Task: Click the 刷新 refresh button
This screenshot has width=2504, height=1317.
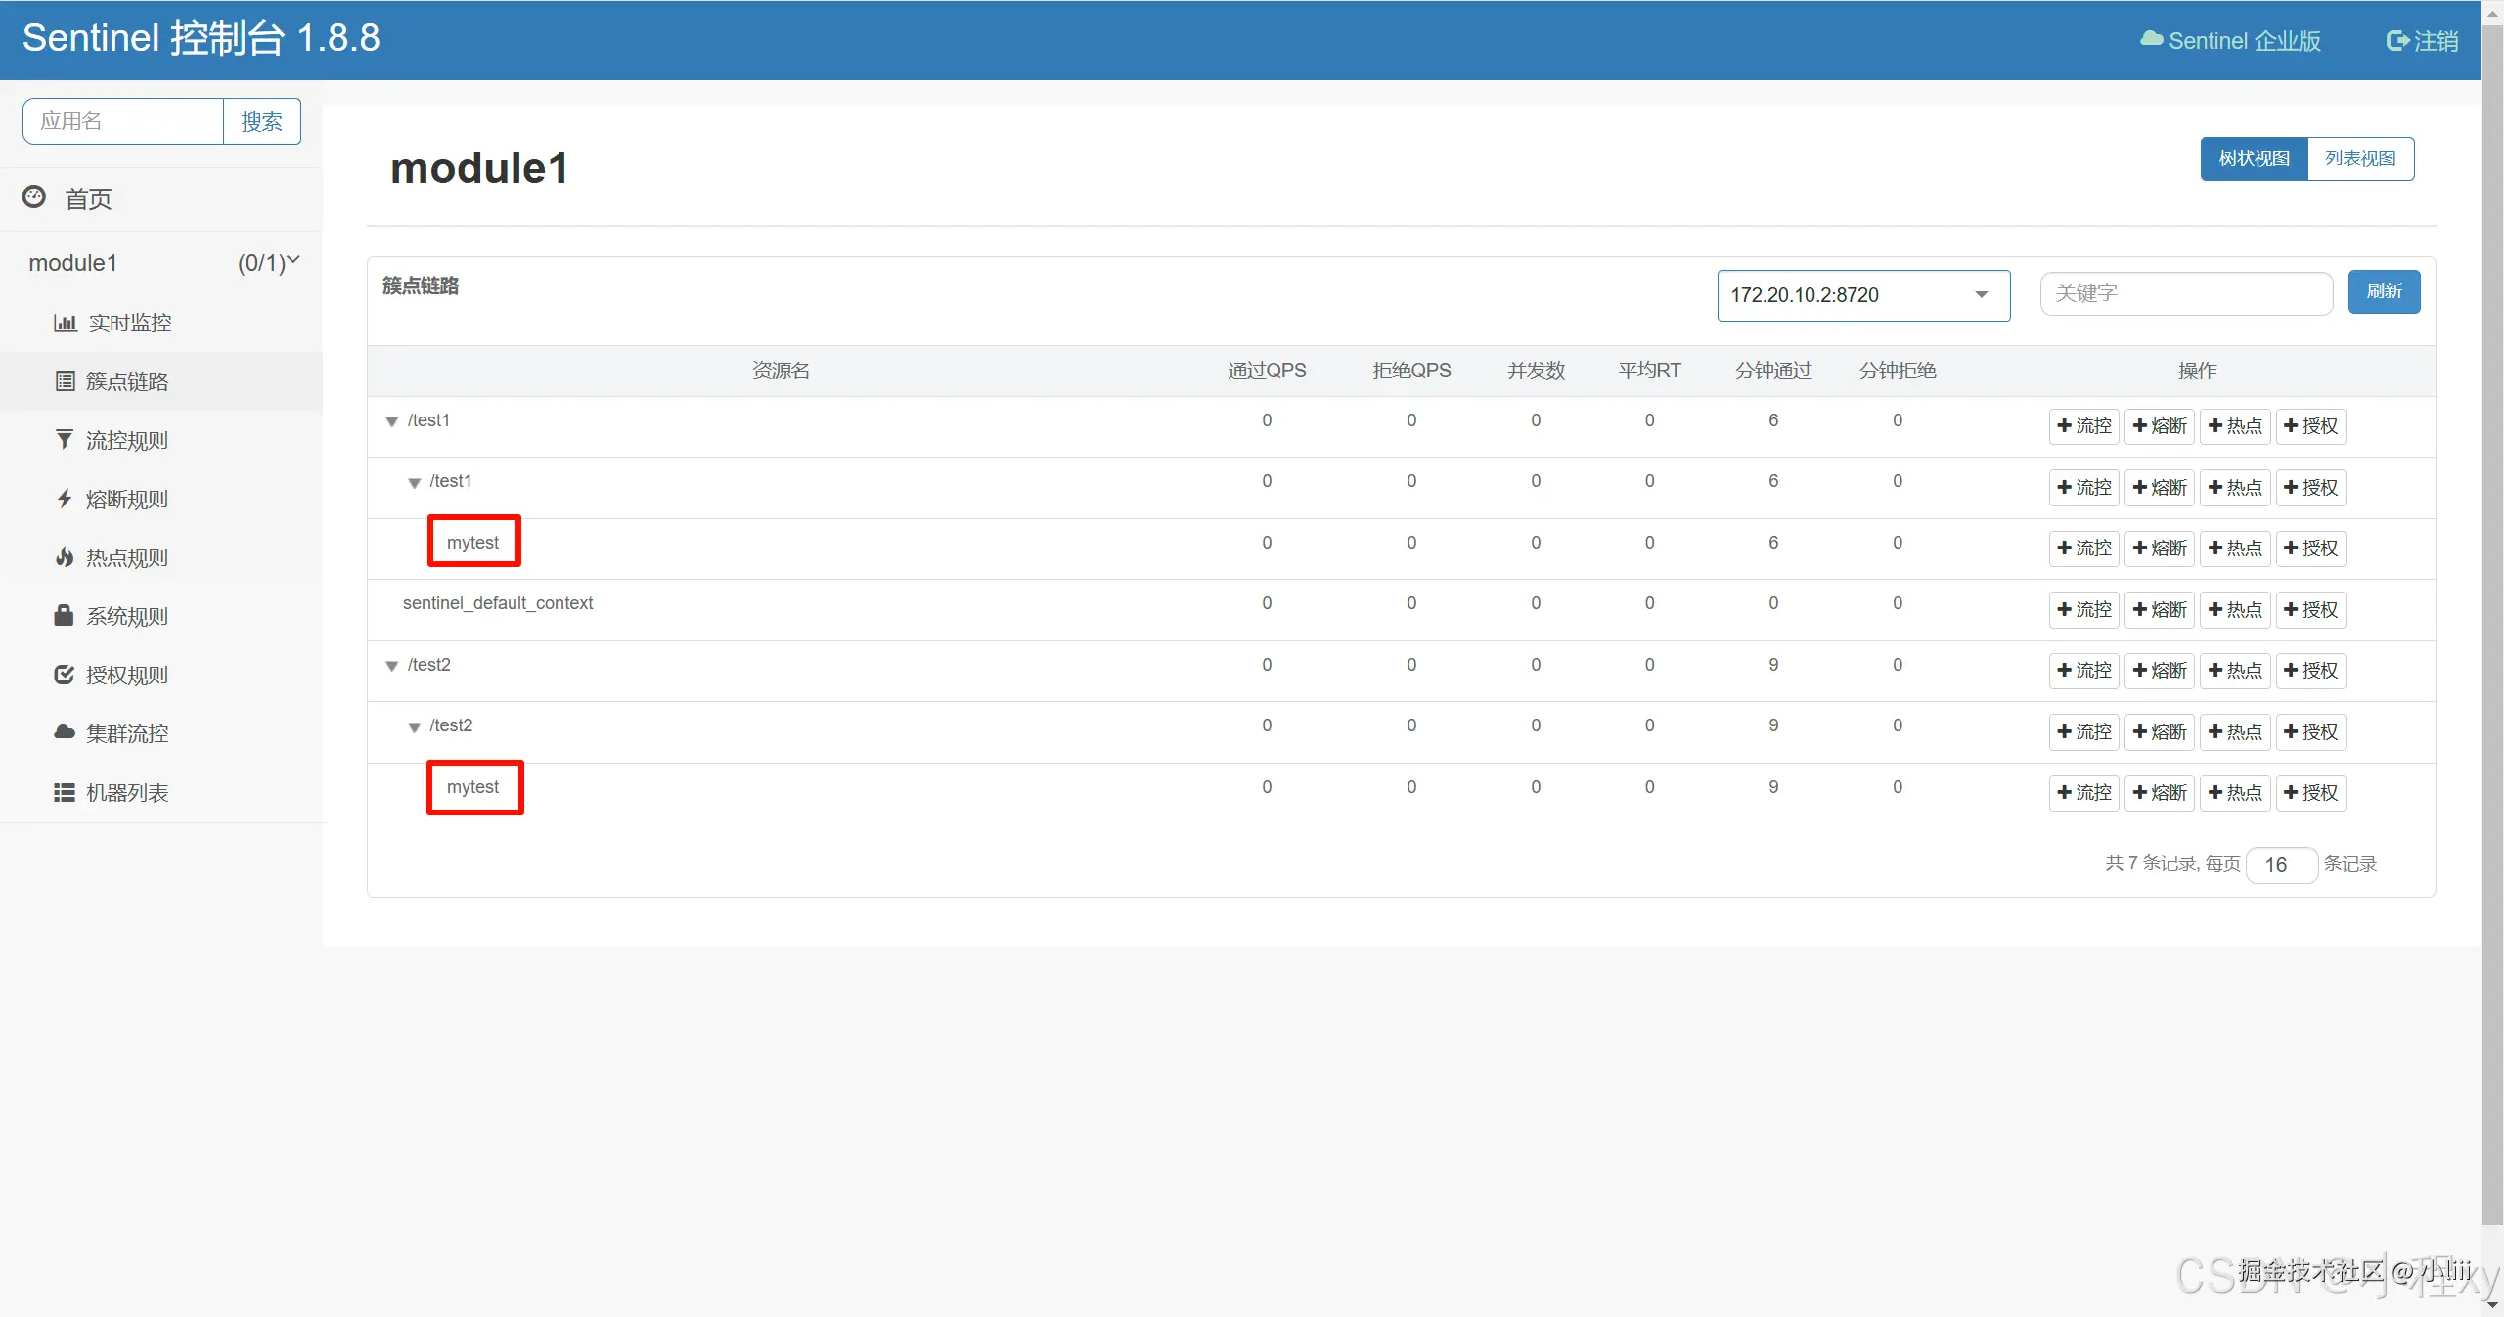Action: pyautogui.click(x=2383, y=291)
